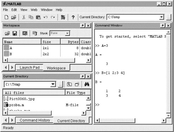This screenshot has height=132, width=174.
Task: Open the Edit menu
Action: 14,10
